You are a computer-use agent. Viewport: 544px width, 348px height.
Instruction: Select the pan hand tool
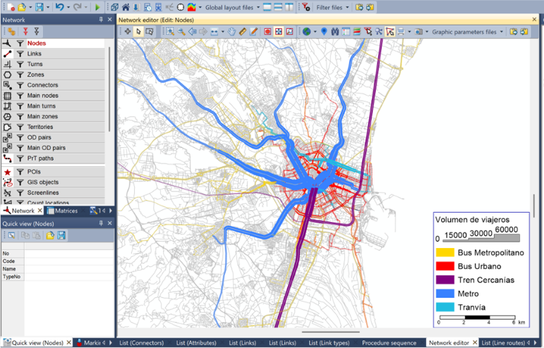click(x=232, y=32)
